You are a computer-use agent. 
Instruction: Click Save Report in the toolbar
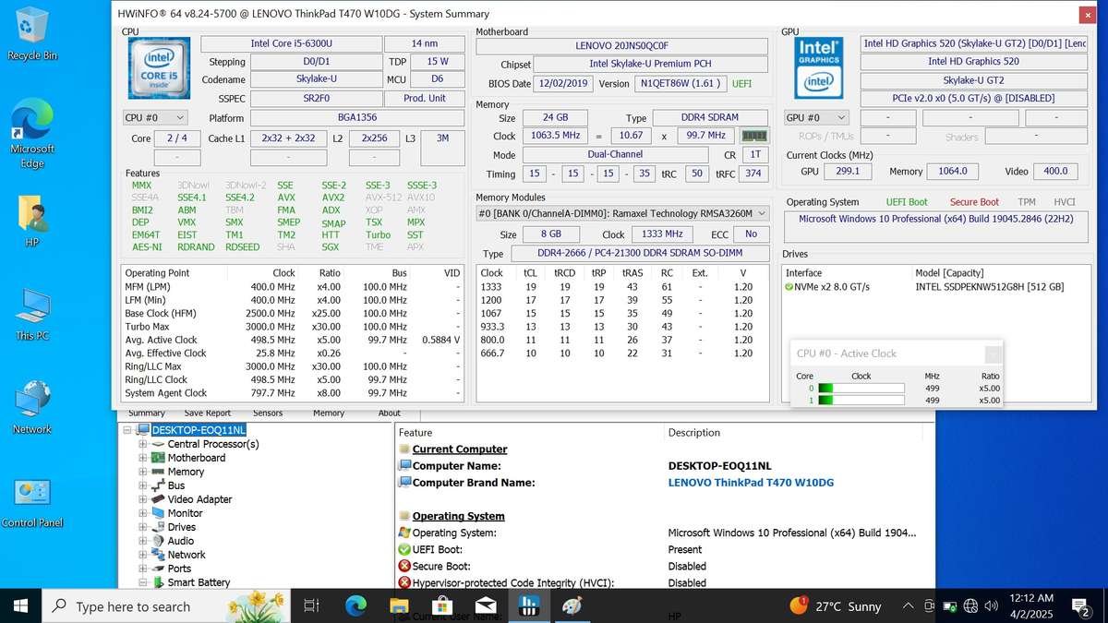click(208, 413)
